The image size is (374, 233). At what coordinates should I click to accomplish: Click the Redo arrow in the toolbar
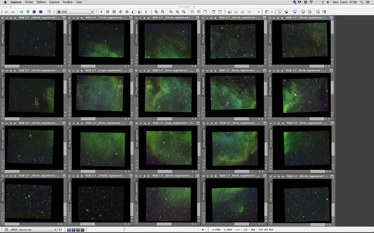(13, 12)
